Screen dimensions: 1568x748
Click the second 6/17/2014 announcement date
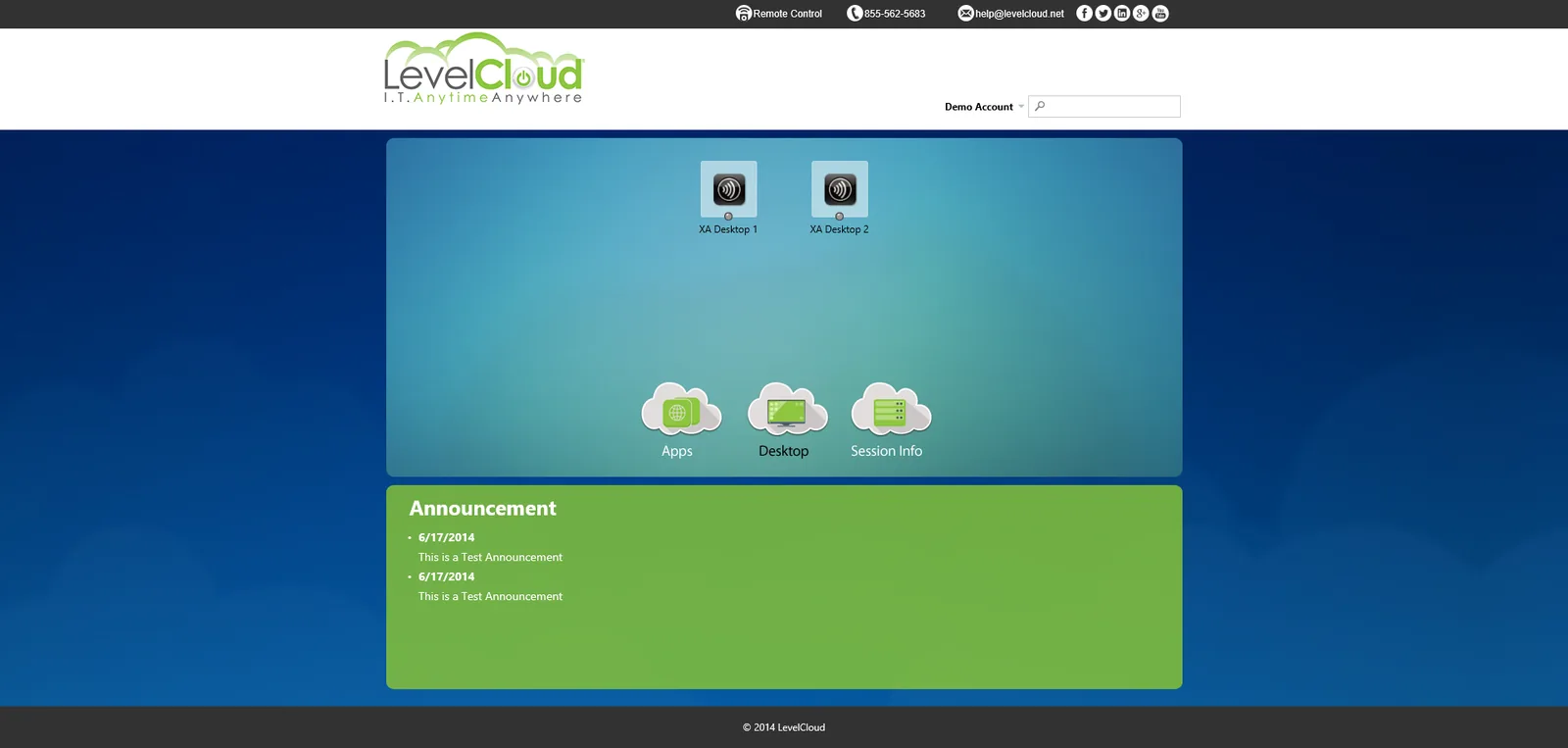point(446,576)
